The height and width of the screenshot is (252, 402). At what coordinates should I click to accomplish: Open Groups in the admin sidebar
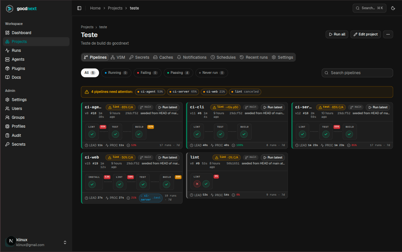[x=36, y=117]
